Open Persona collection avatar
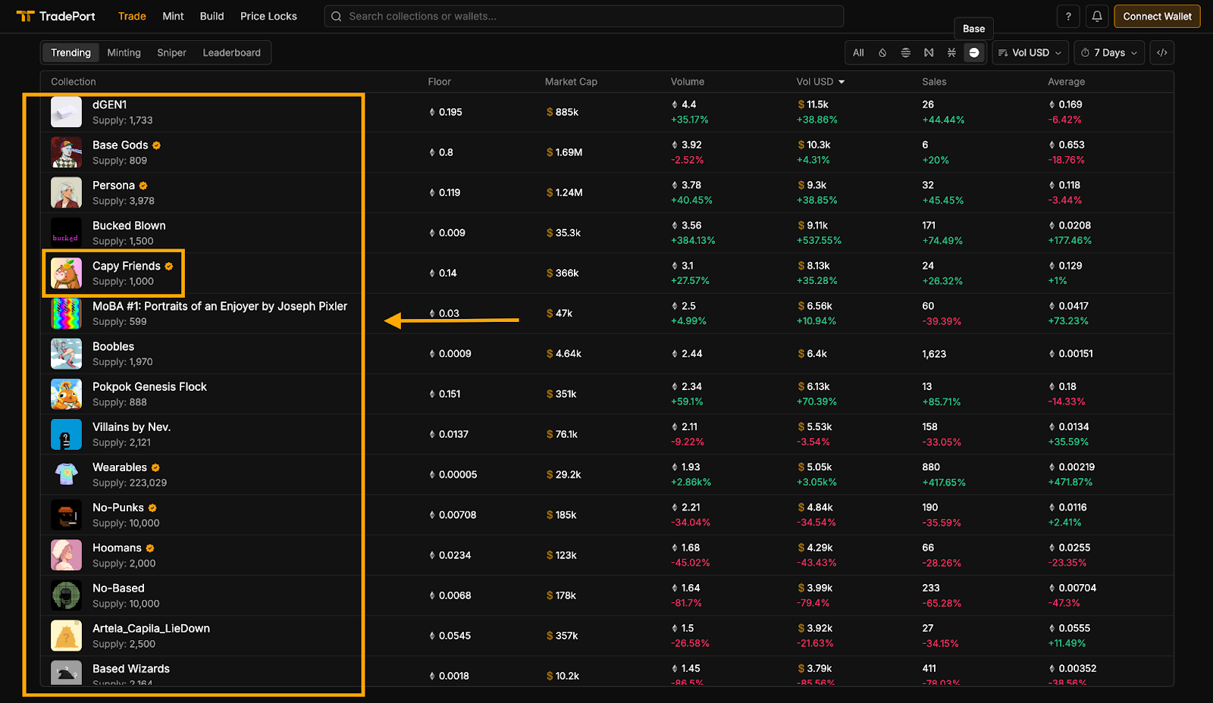 point(66,192)
